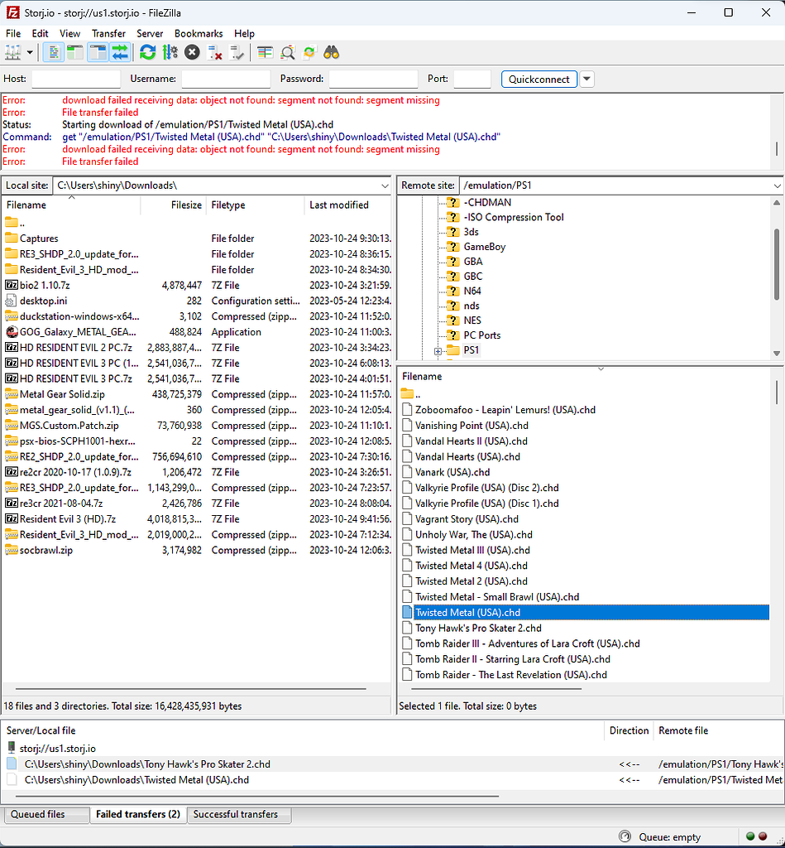This screenshot has height=848, width=785.
Task: Toggle processing of the transfer queue
Action: point(170,52)
